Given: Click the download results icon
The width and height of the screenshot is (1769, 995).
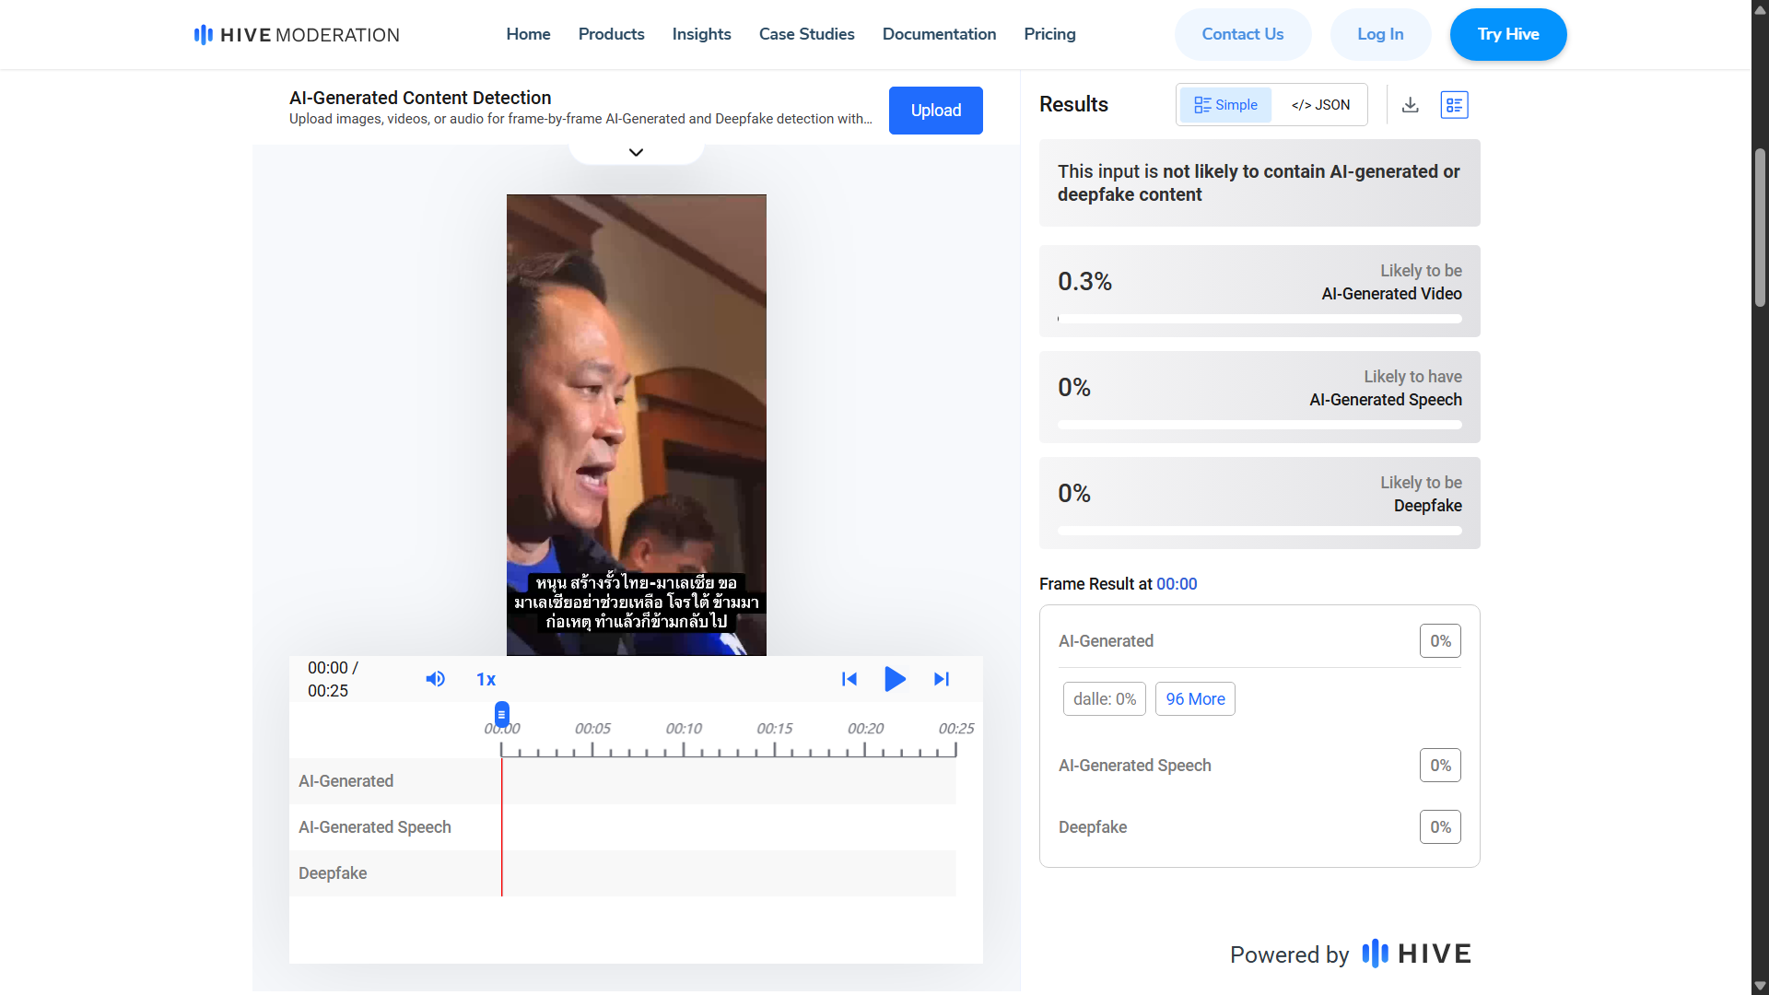Looking at the screenshot, I should pos(1410,104).
